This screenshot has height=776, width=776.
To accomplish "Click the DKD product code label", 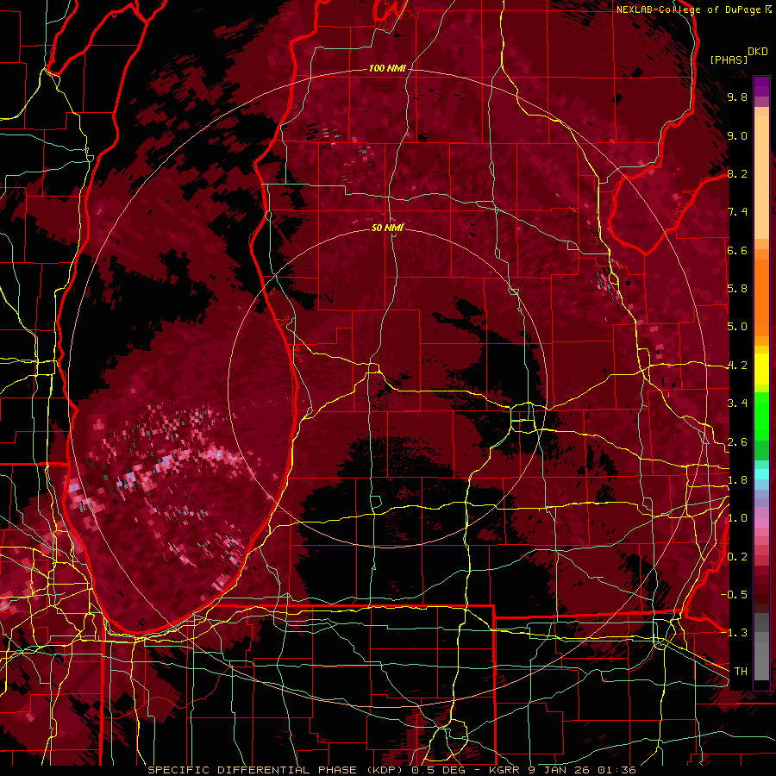I will pyautogui.click(x=757, y=52).
